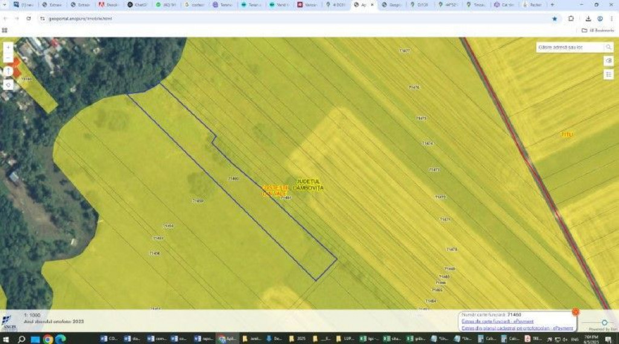The height and width of the screenshot is (344, 619).
Task: Reset the map compass orientation
Action: [8, 71]
